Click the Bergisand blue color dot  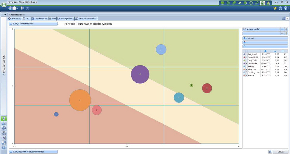pyautogui.click(x=244, y=55)
